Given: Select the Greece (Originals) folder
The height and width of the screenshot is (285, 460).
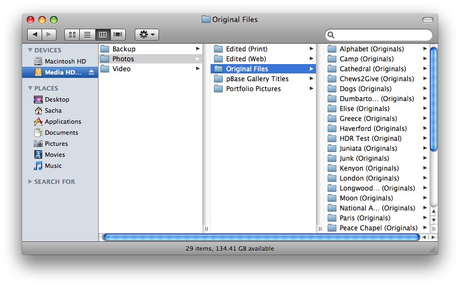Looking at the screenshot, I should pos(377,118).
